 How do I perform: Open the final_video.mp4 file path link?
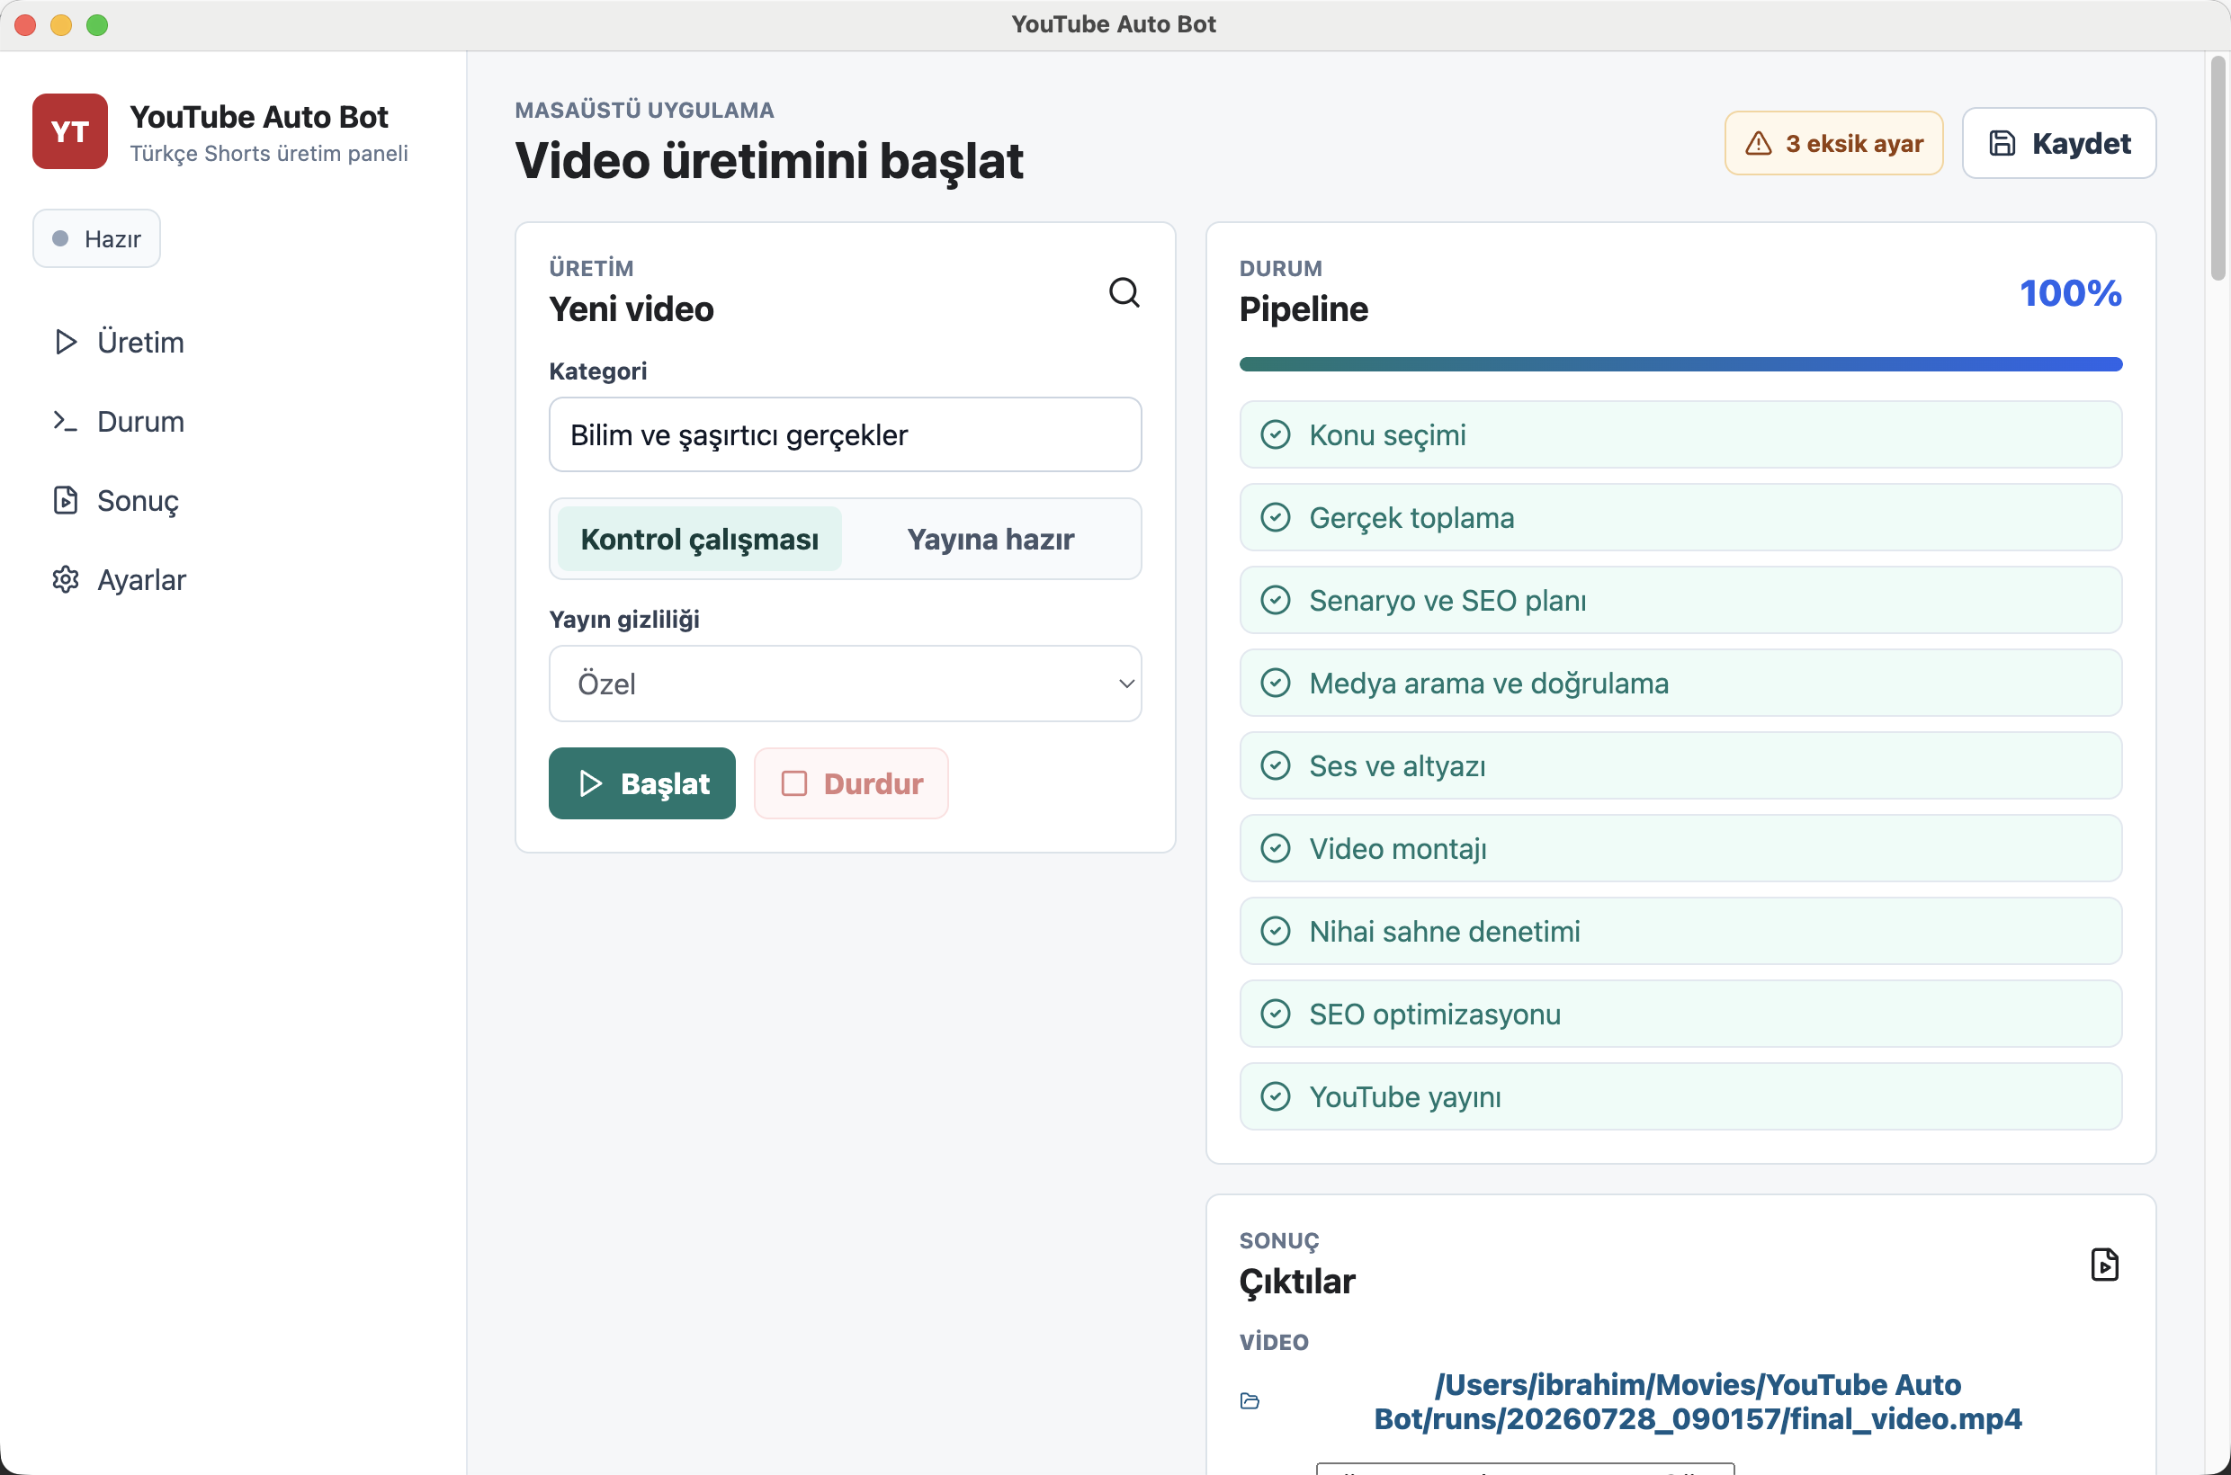click(1697, 1400)
